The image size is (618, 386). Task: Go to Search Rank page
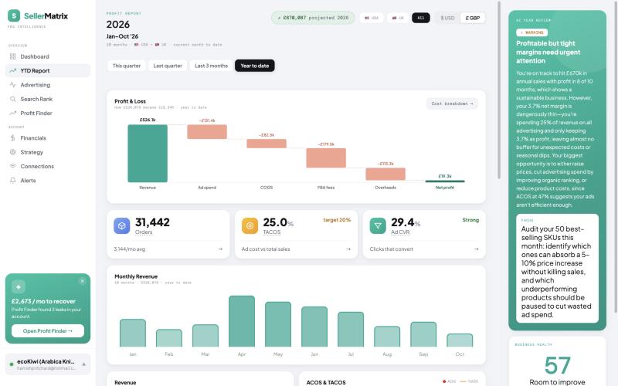[48, 99]
